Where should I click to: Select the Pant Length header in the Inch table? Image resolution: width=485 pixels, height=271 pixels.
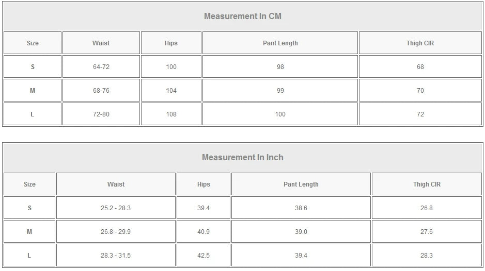click(301, 184)
